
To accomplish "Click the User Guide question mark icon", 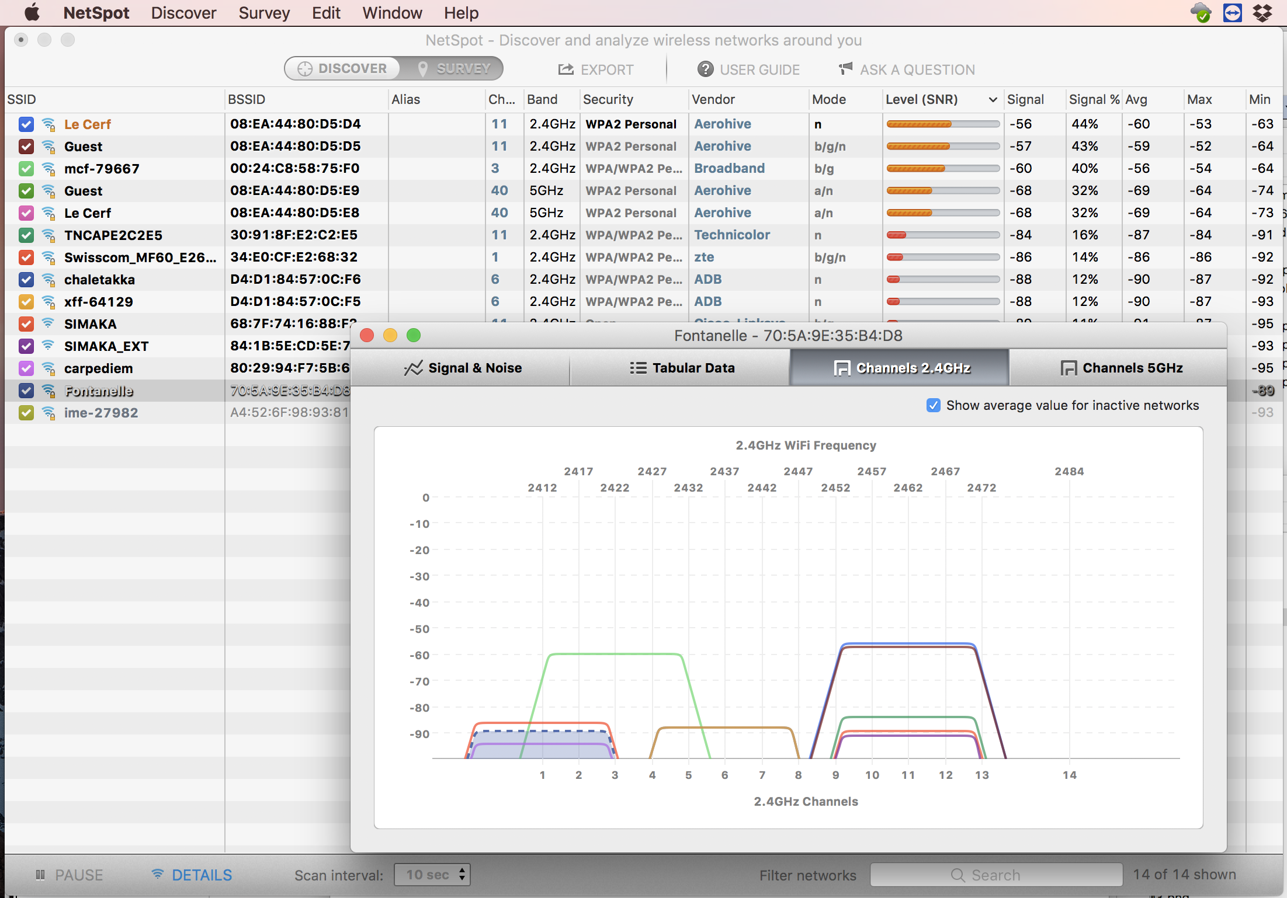I will click(x=705, y=69).
